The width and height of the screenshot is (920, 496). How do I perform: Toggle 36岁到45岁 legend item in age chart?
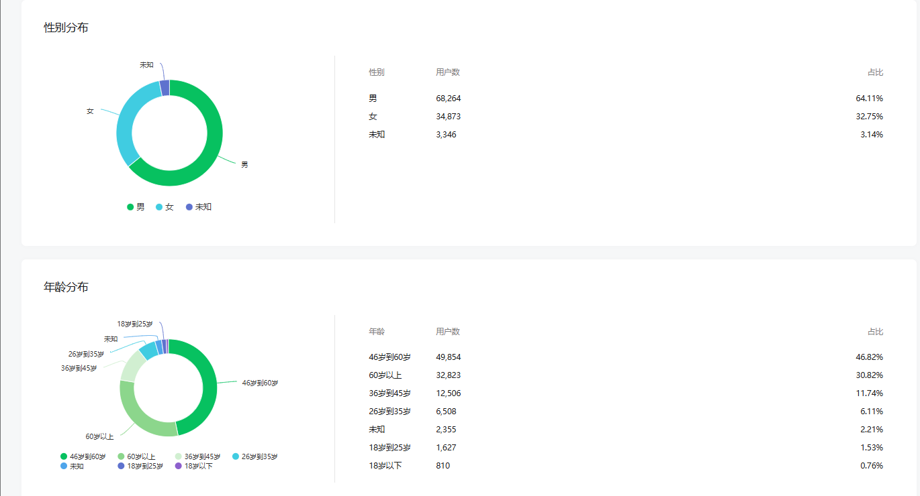tap(197, 456)
